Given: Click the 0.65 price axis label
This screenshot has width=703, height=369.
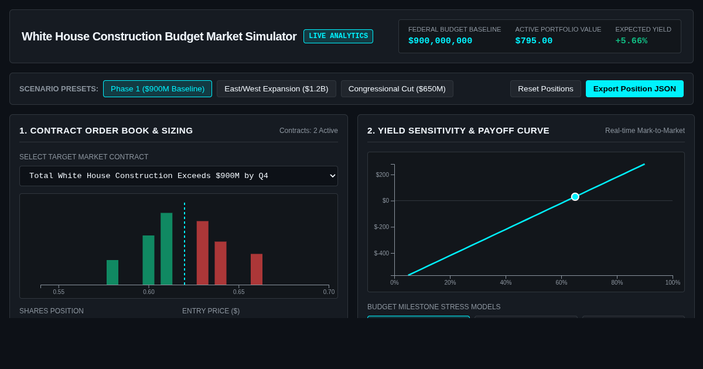Looking at the screenshot, I should click(x=239, y=292).
